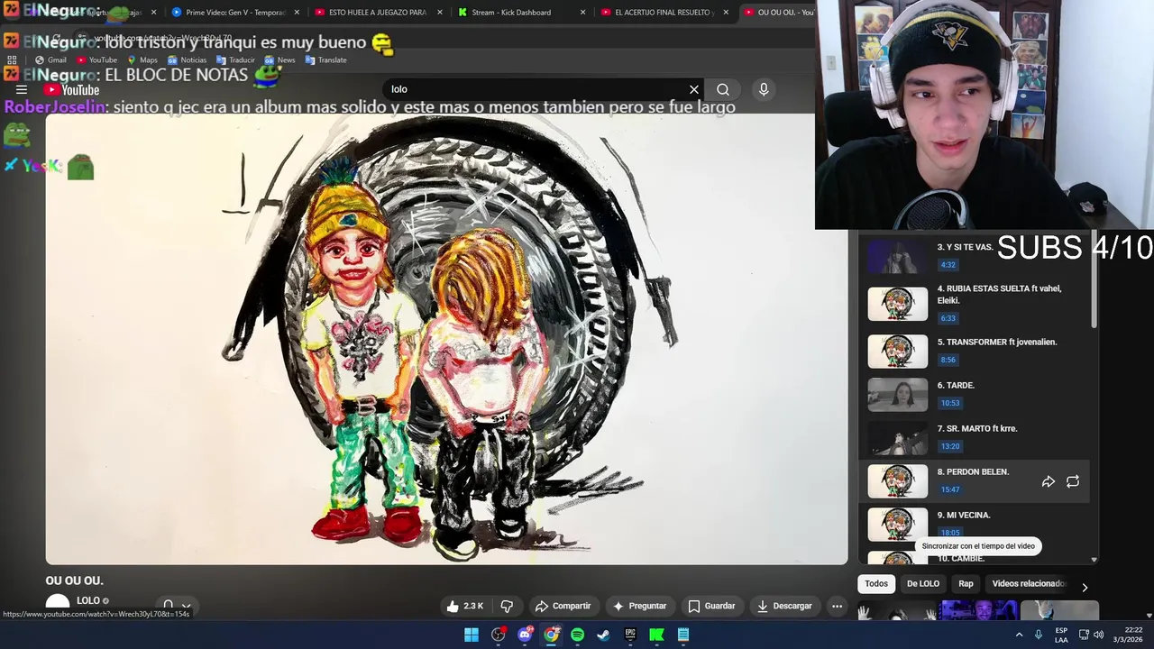Like the video (2.3 K thumbs up)
This screenshot has width=1154, height=649.
[465, 606]
